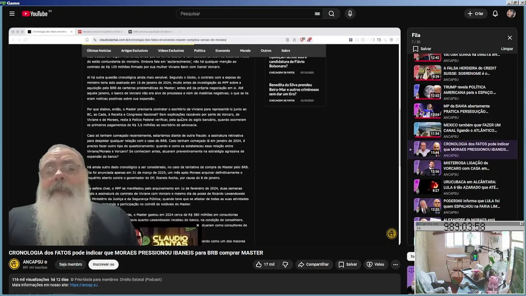This screenshot has height=296, width=526.
Task: Open the Criar create menu
Action: click(475, 14)
